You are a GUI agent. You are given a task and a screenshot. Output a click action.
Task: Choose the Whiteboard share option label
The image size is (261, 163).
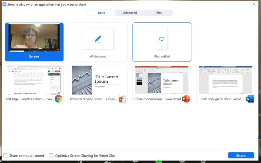pos(98,56)
